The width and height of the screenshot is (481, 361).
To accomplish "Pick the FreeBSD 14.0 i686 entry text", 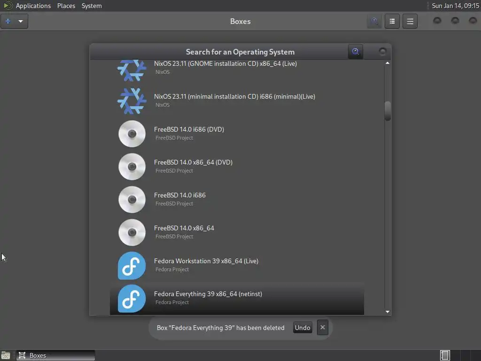I will (180, 195).
